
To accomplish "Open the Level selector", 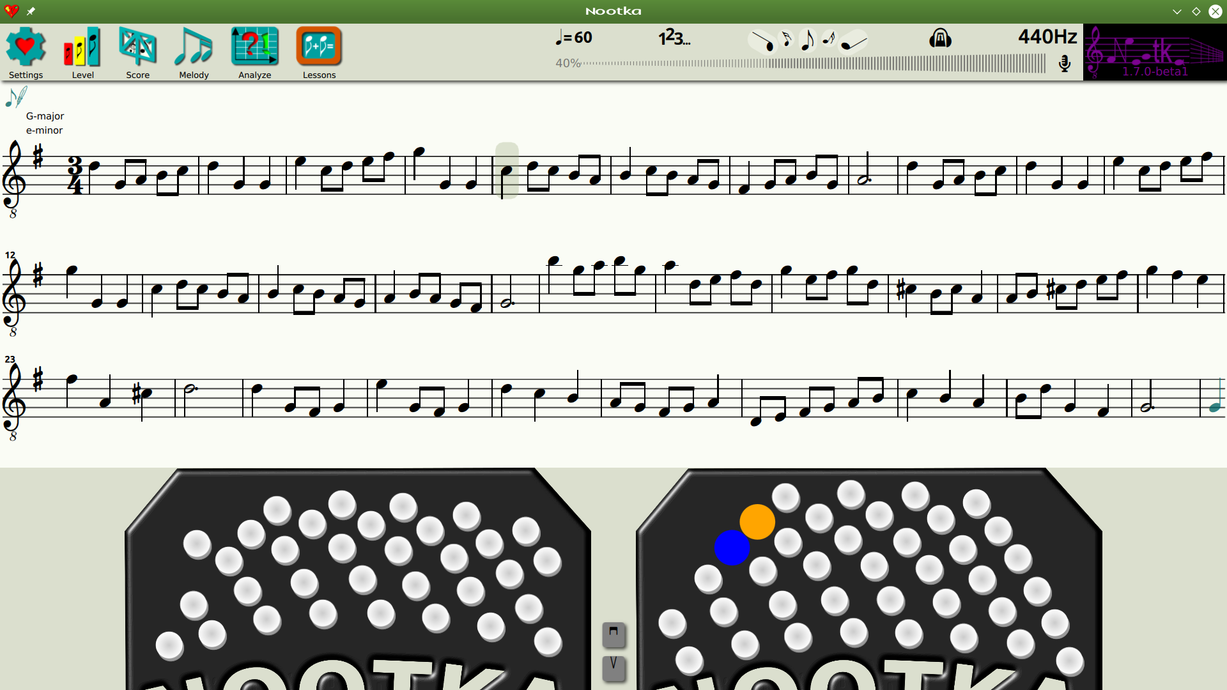I will click(82, 53).
